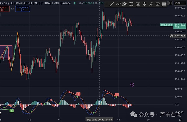Click the red sell price button
This screenshot has height=122, width=187.
[5, 9]
